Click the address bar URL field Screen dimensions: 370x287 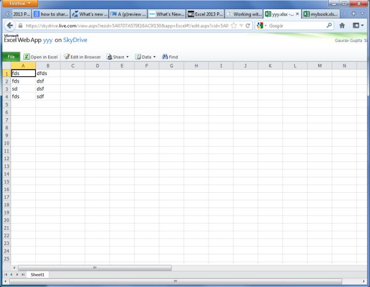tap(127, 26)
